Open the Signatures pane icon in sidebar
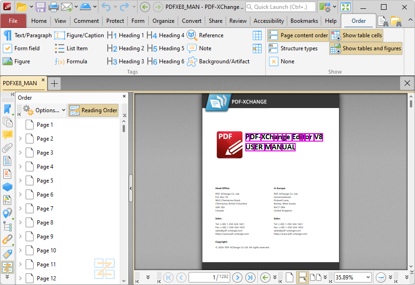This screenshot has width=415, height=285. [7, 174]
